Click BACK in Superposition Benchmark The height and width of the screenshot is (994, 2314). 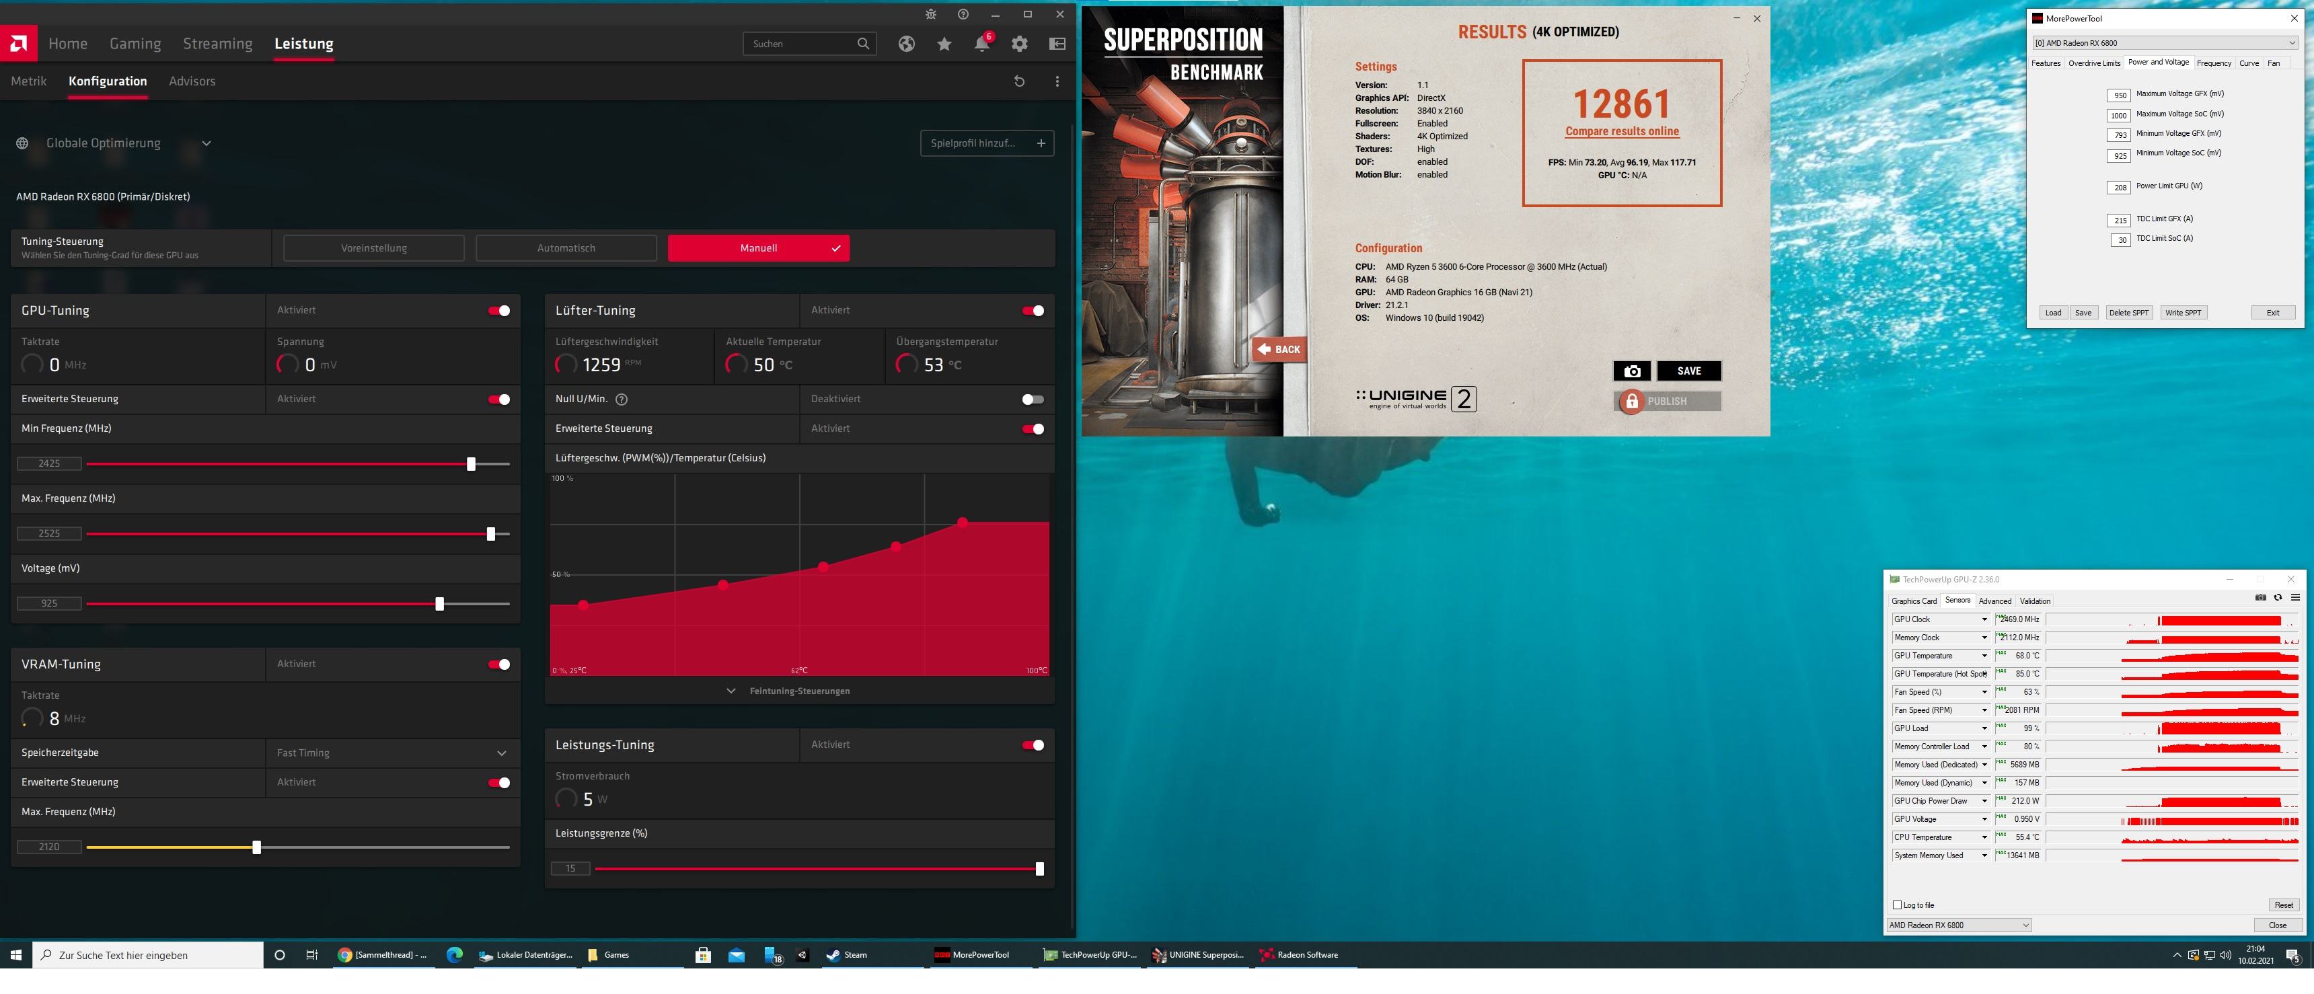[x=1279, y=349]
